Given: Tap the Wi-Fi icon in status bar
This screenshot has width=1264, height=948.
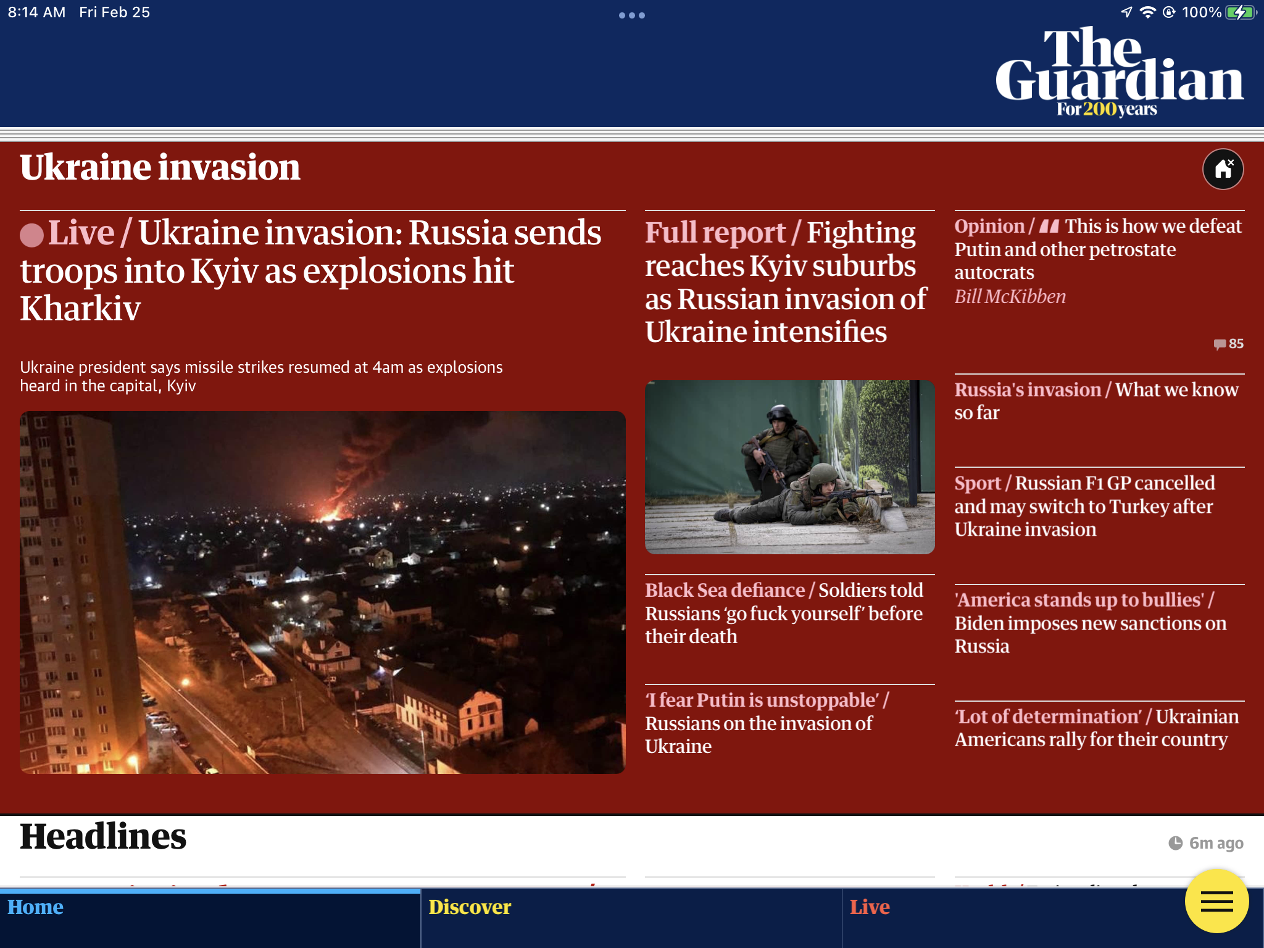Looking at the screenshot, I should point(1147,12).
